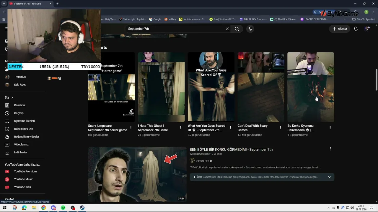
Task: Open YouTube Premium from the sidebar
Action: pos(25,171)
